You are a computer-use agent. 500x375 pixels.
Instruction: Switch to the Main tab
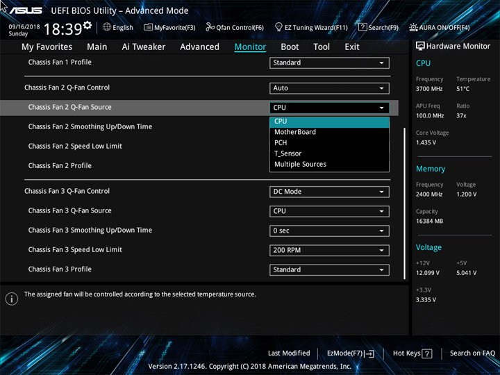pos(97,47)
